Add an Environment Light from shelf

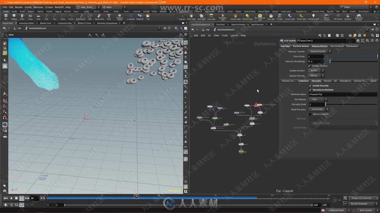260,17
